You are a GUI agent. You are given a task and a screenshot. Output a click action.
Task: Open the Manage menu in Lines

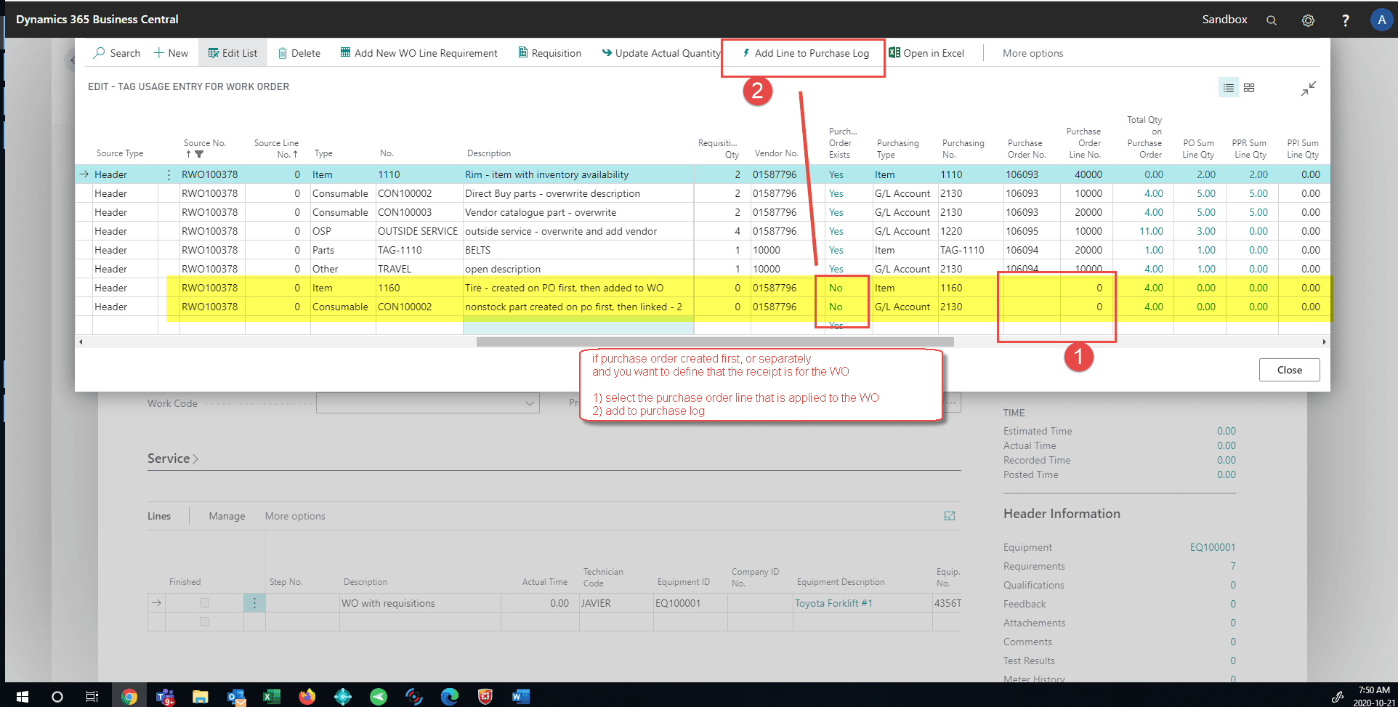coord(227,516)
